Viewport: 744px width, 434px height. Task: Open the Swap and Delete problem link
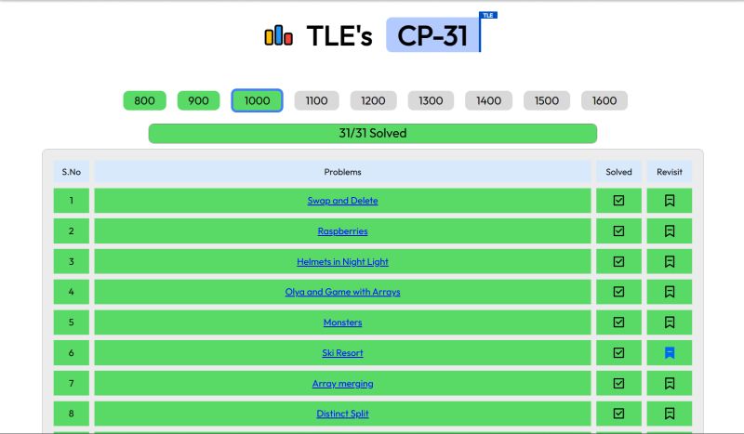[x=342, y=201]
